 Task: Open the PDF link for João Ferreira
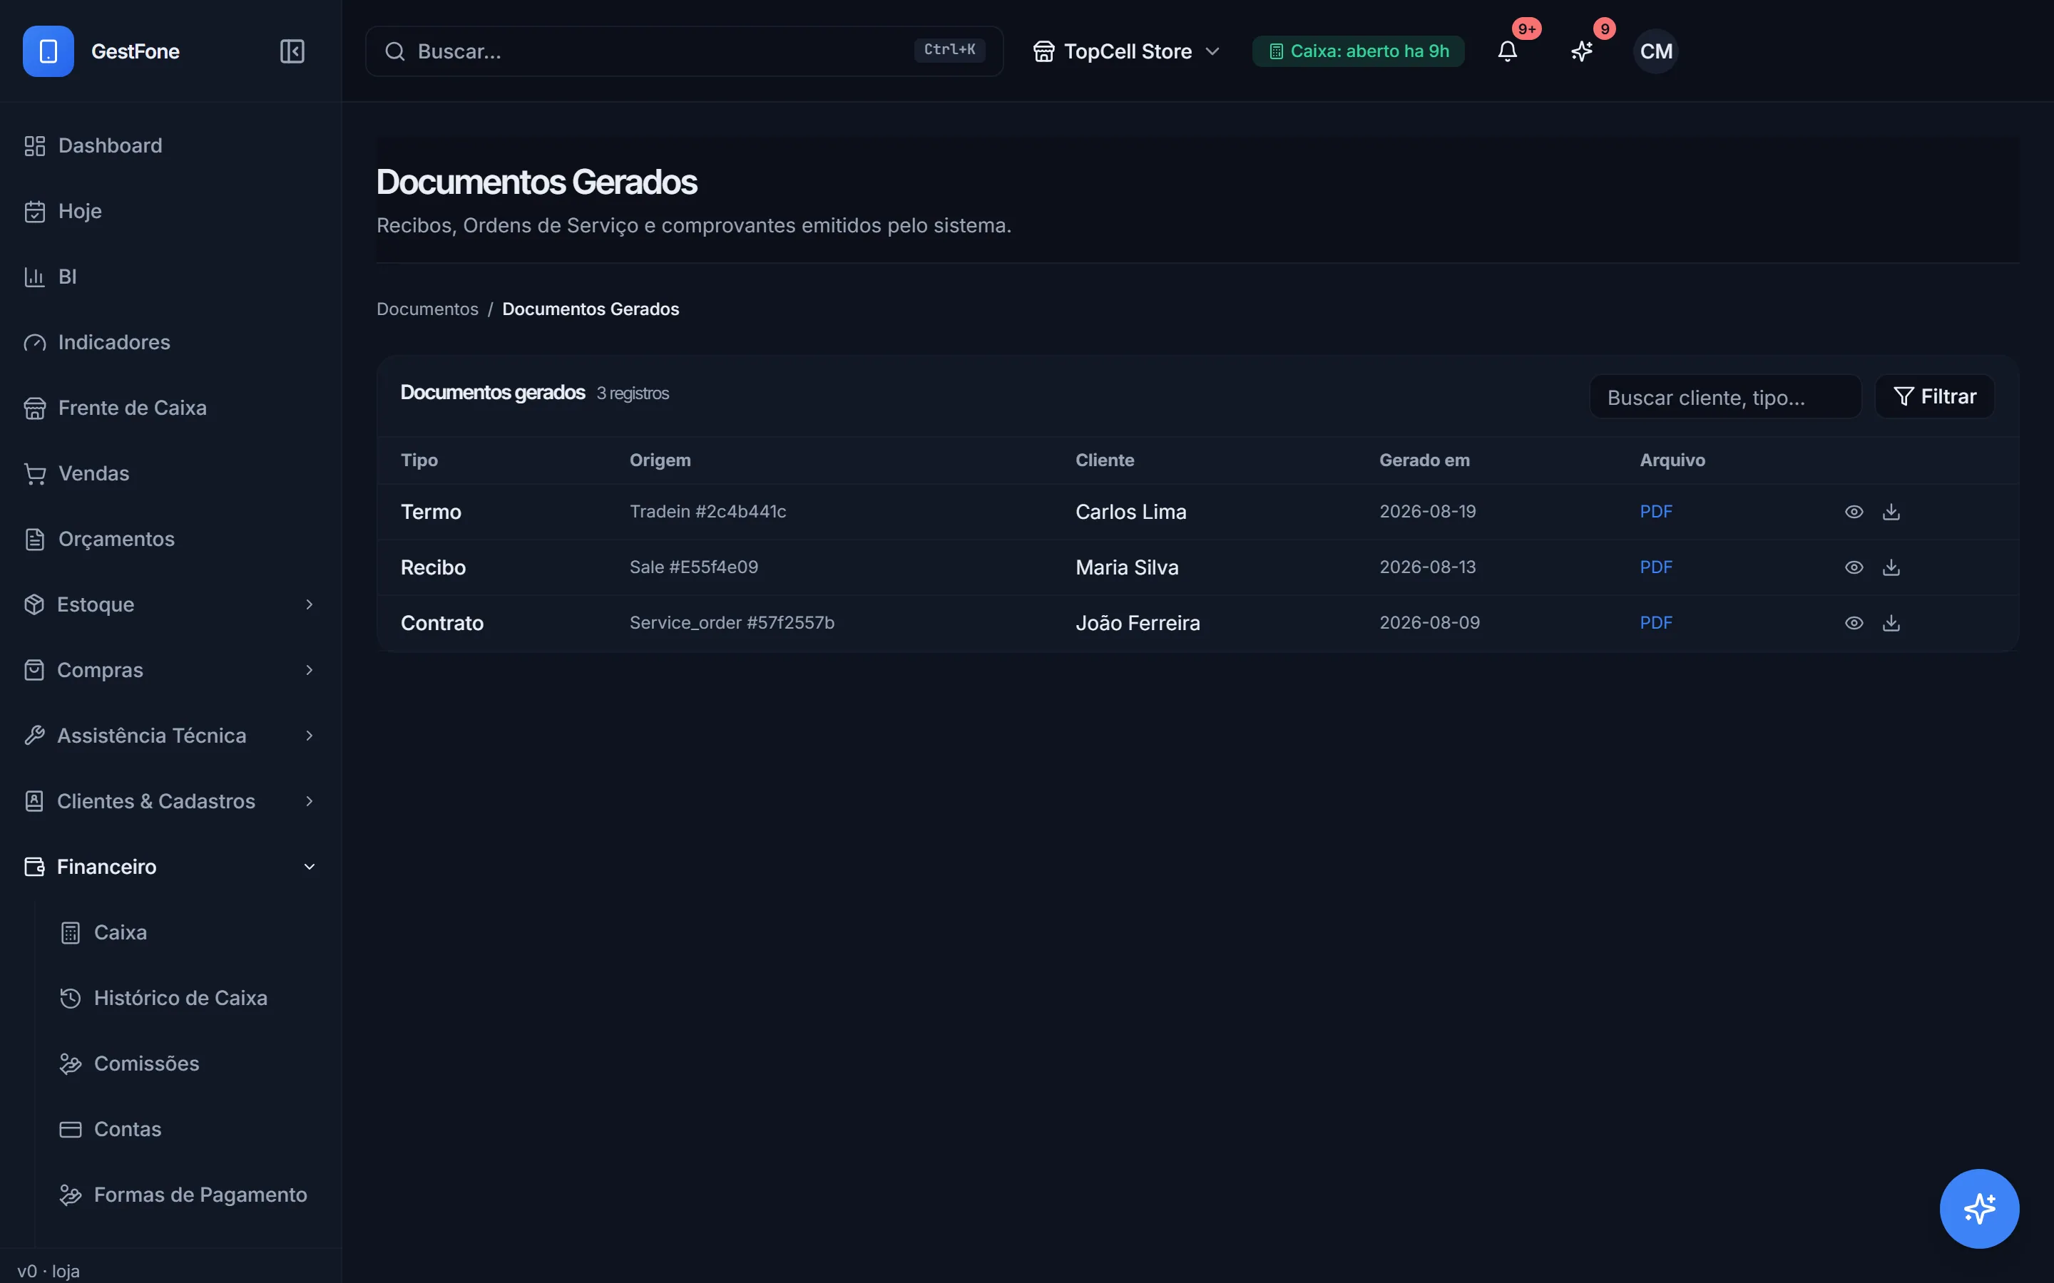[1656, 623]
